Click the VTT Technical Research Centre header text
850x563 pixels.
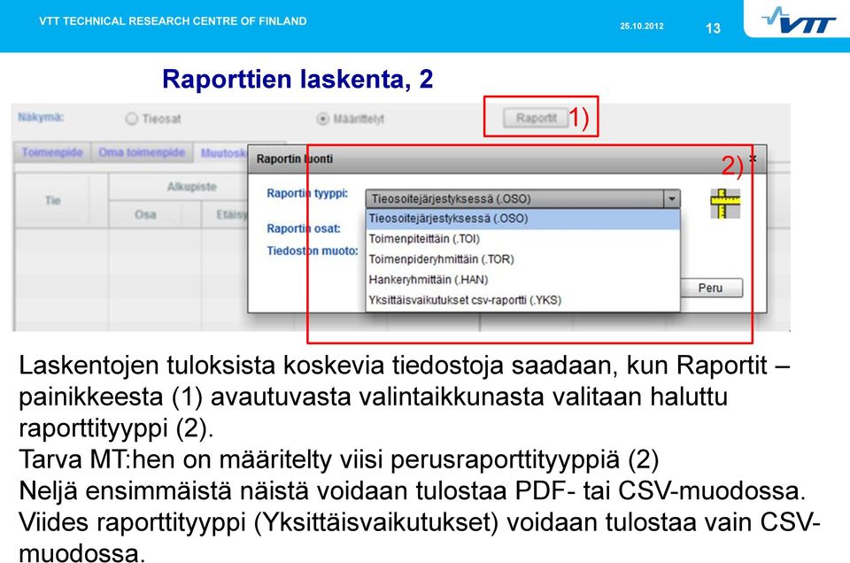point(173,21)
